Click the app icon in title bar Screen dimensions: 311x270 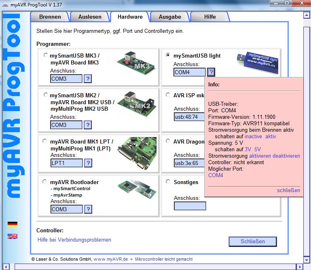[x=5, y=4]
